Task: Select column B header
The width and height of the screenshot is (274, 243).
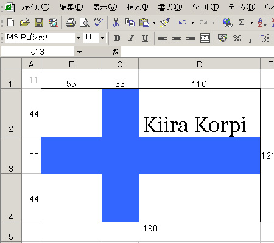Action: click(x=72, y=64)
